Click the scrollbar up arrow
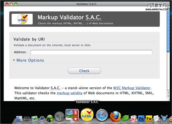 click(x=168, y=93)
